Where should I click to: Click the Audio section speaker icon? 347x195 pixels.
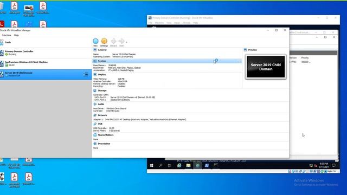(x=95, y=104)
